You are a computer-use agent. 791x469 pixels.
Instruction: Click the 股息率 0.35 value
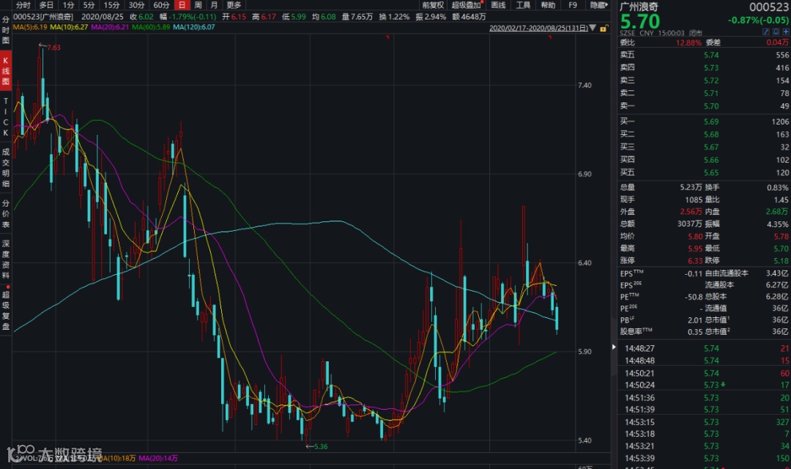(x=695, y=332)
